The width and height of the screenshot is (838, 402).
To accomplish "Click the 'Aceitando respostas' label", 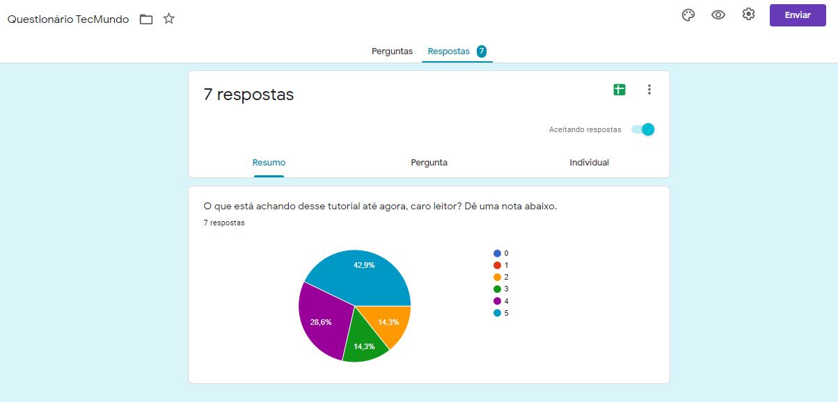I will (x=585, y=130).
